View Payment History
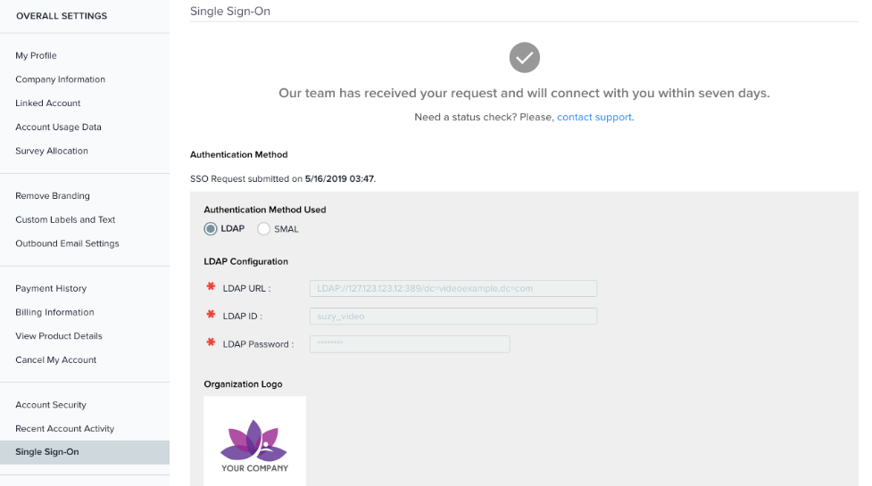Viewport: 872px width, 486px height. click(x=51, y=289)
